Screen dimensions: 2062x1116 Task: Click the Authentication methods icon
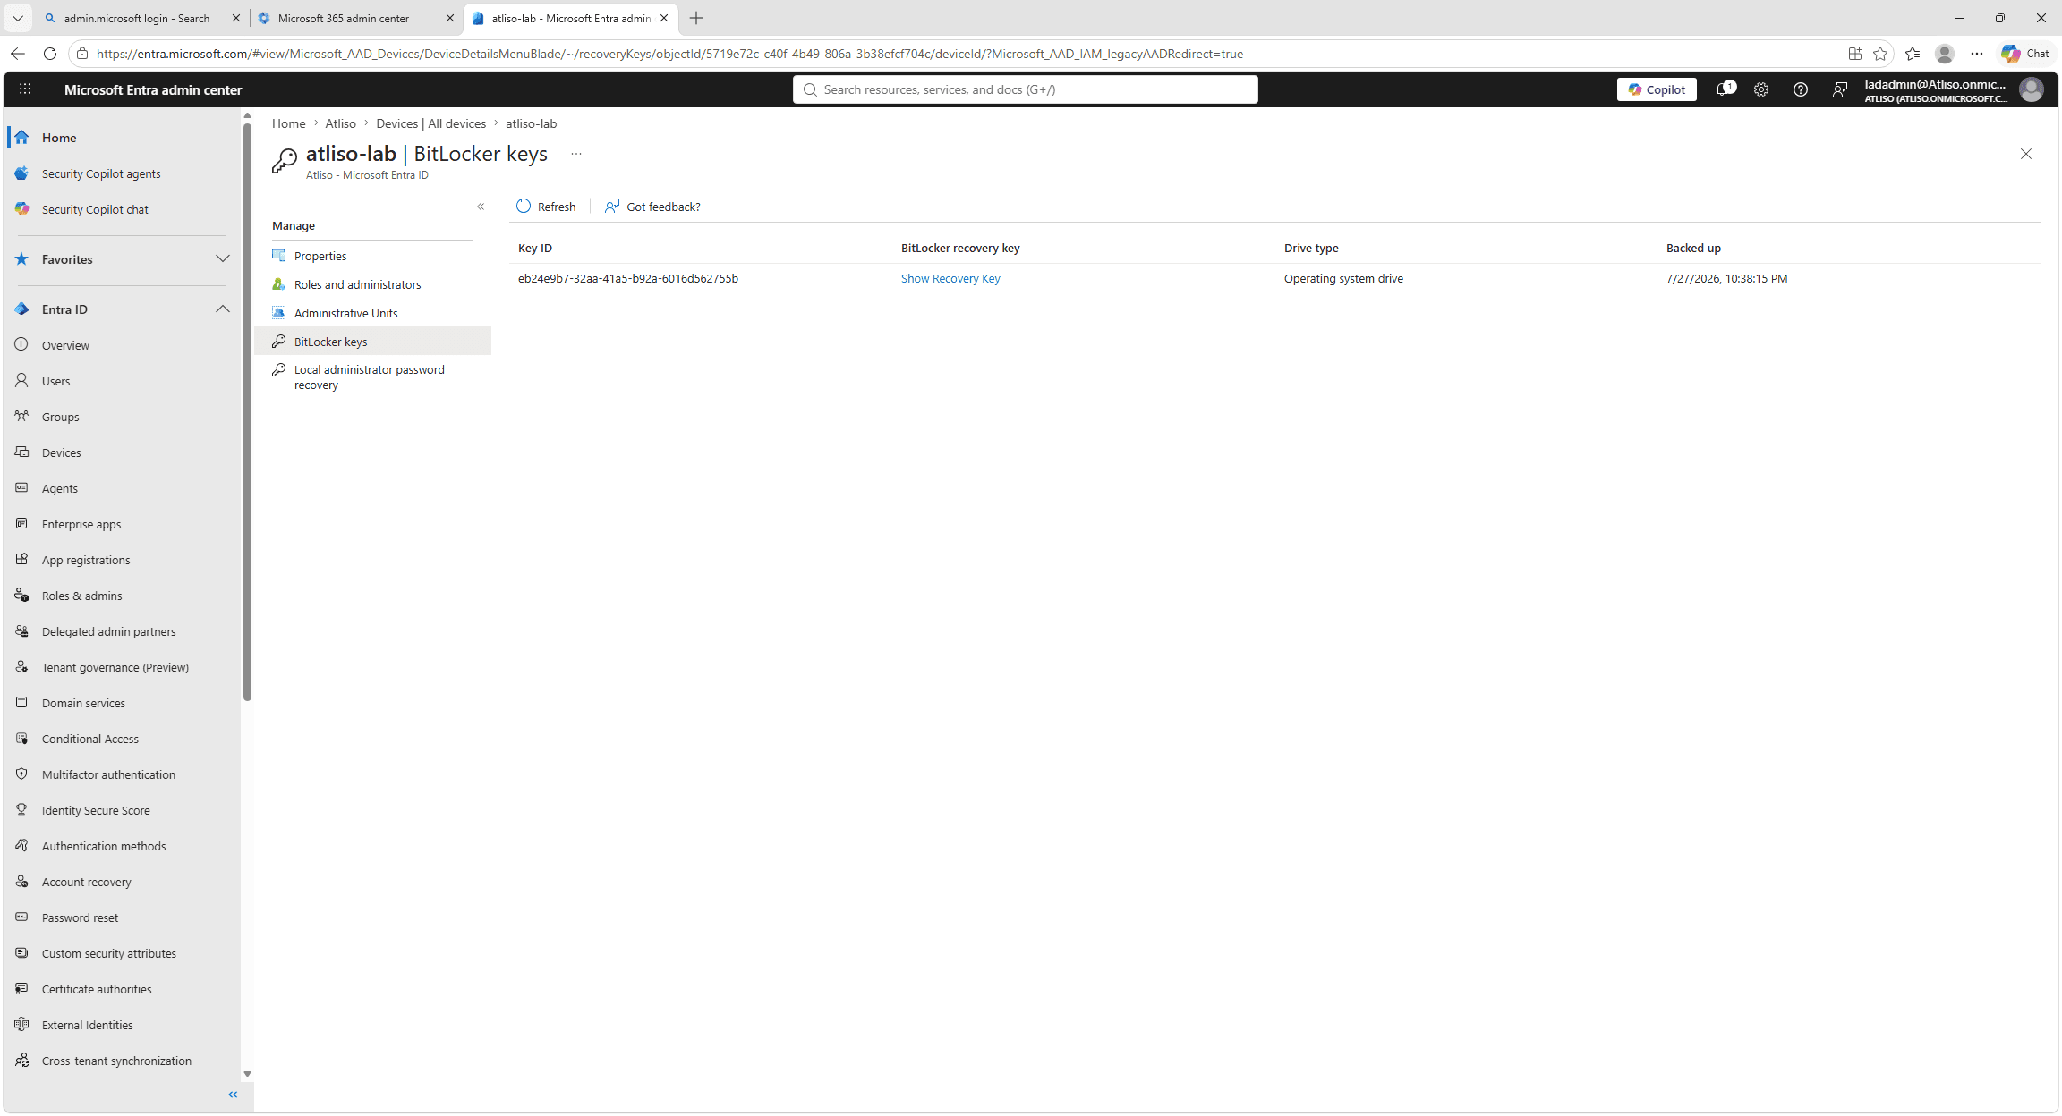point(22,845)
